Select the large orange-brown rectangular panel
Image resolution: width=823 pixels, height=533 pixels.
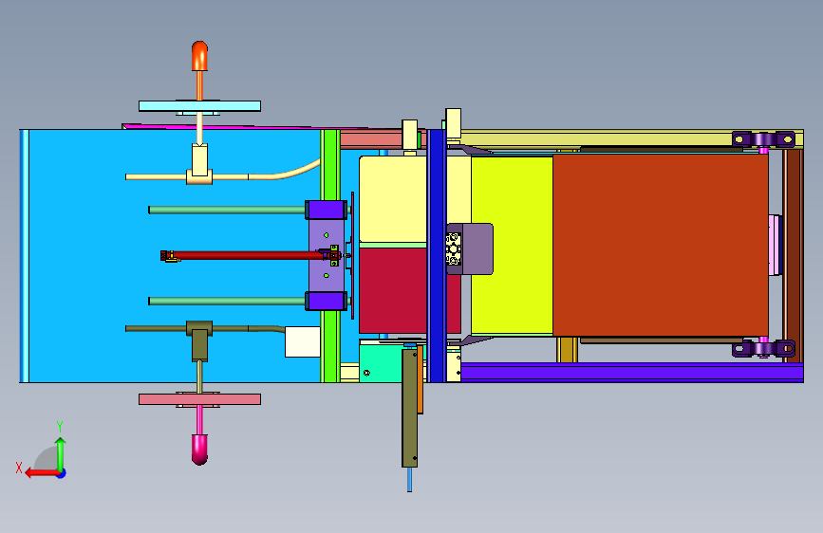(661, 245)
